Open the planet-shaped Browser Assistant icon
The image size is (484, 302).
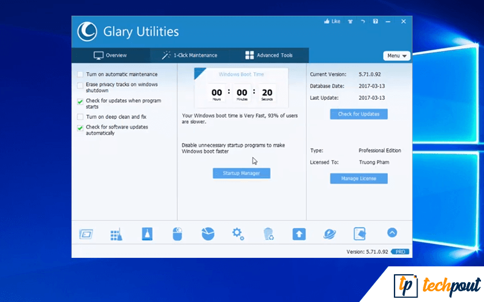tap(330, 234)
